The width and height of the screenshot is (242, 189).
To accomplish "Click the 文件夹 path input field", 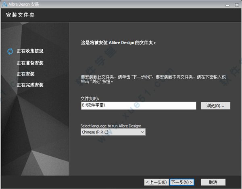I will pyautogui.click(x=139, y=106).
